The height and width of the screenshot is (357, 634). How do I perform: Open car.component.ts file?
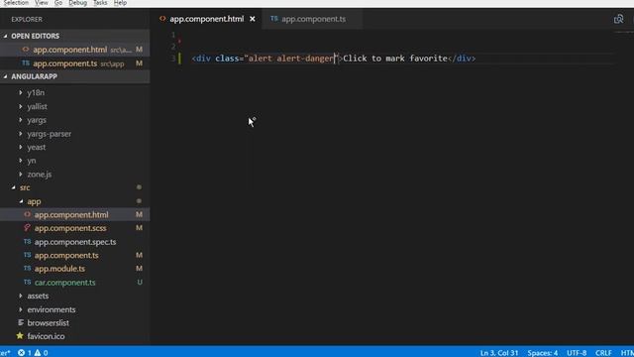pyautogui.click(x=65, y=283)
